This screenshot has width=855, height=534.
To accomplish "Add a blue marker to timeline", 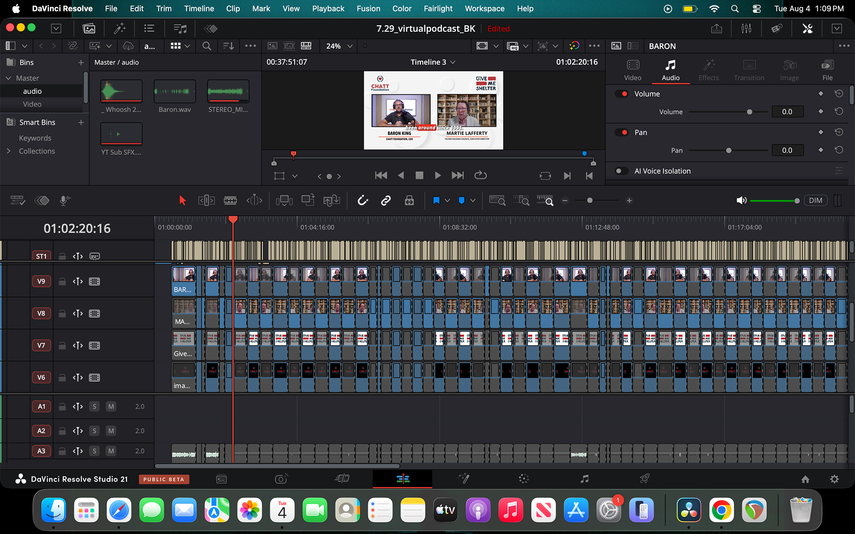I will 462,201.
